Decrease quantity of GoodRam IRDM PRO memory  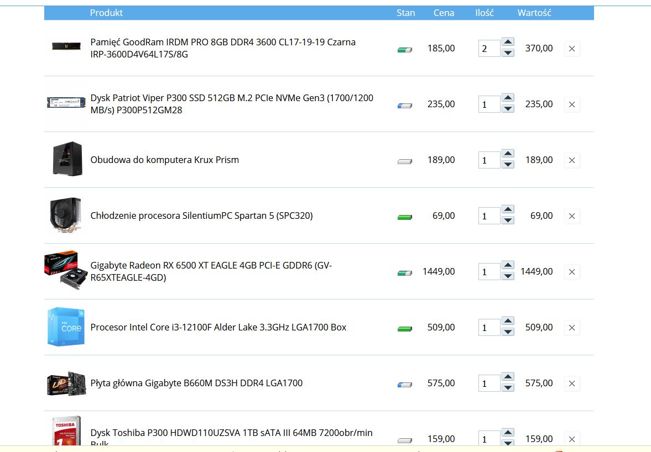pos(508,53)
